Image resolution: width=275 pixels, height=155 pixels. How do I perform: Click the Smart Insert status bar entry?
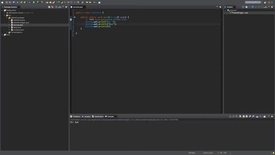[x=208, y=153]
